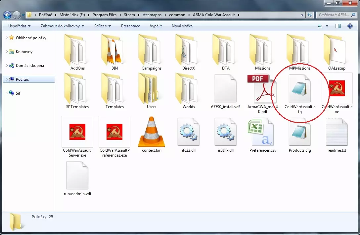
Task: Toggle the preview pane
Action: [x=338, y=26]
